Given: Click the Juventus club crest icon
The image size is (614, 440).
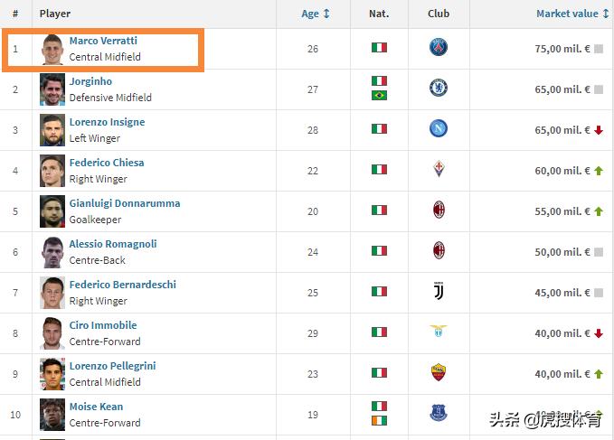Looking at the screenshot, I should (x=439, y=292).
